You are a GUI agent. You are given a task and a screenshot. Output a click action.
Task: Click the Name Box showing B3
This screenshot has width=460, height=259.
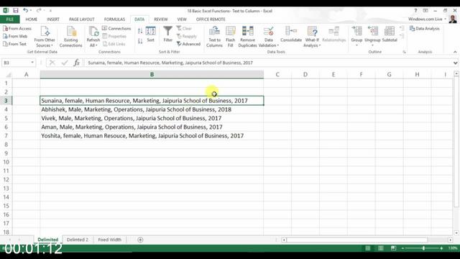pyautogui.click(x=16, y=63)
